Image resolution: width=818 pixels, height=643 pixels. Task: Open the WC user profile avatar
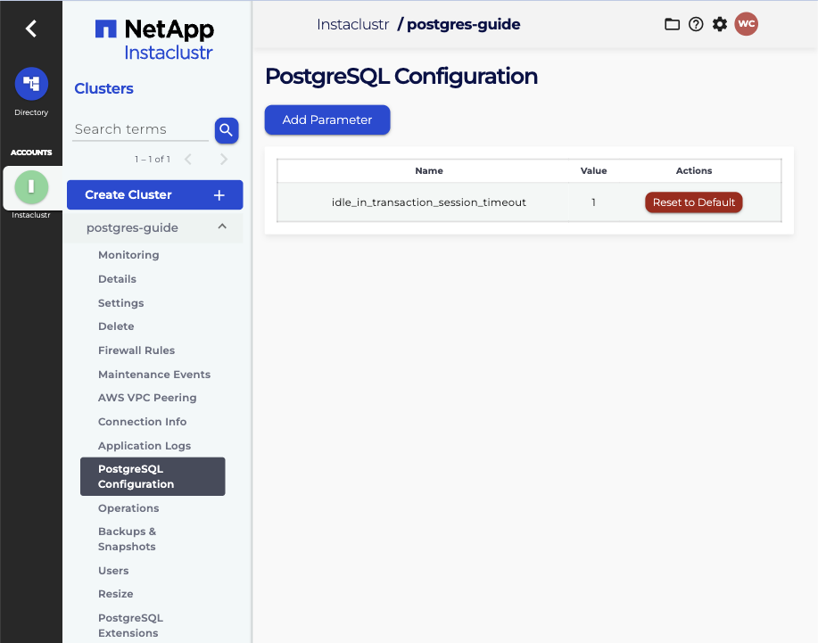pyautogui.click(x=746, y=25)
